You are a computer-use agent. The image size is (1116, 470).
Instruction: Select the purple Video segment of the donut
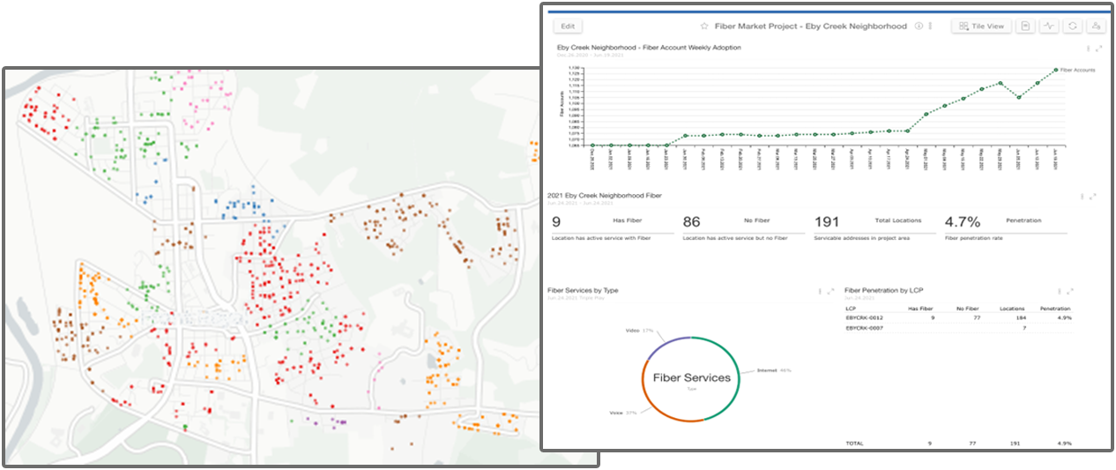pos(666,346)
